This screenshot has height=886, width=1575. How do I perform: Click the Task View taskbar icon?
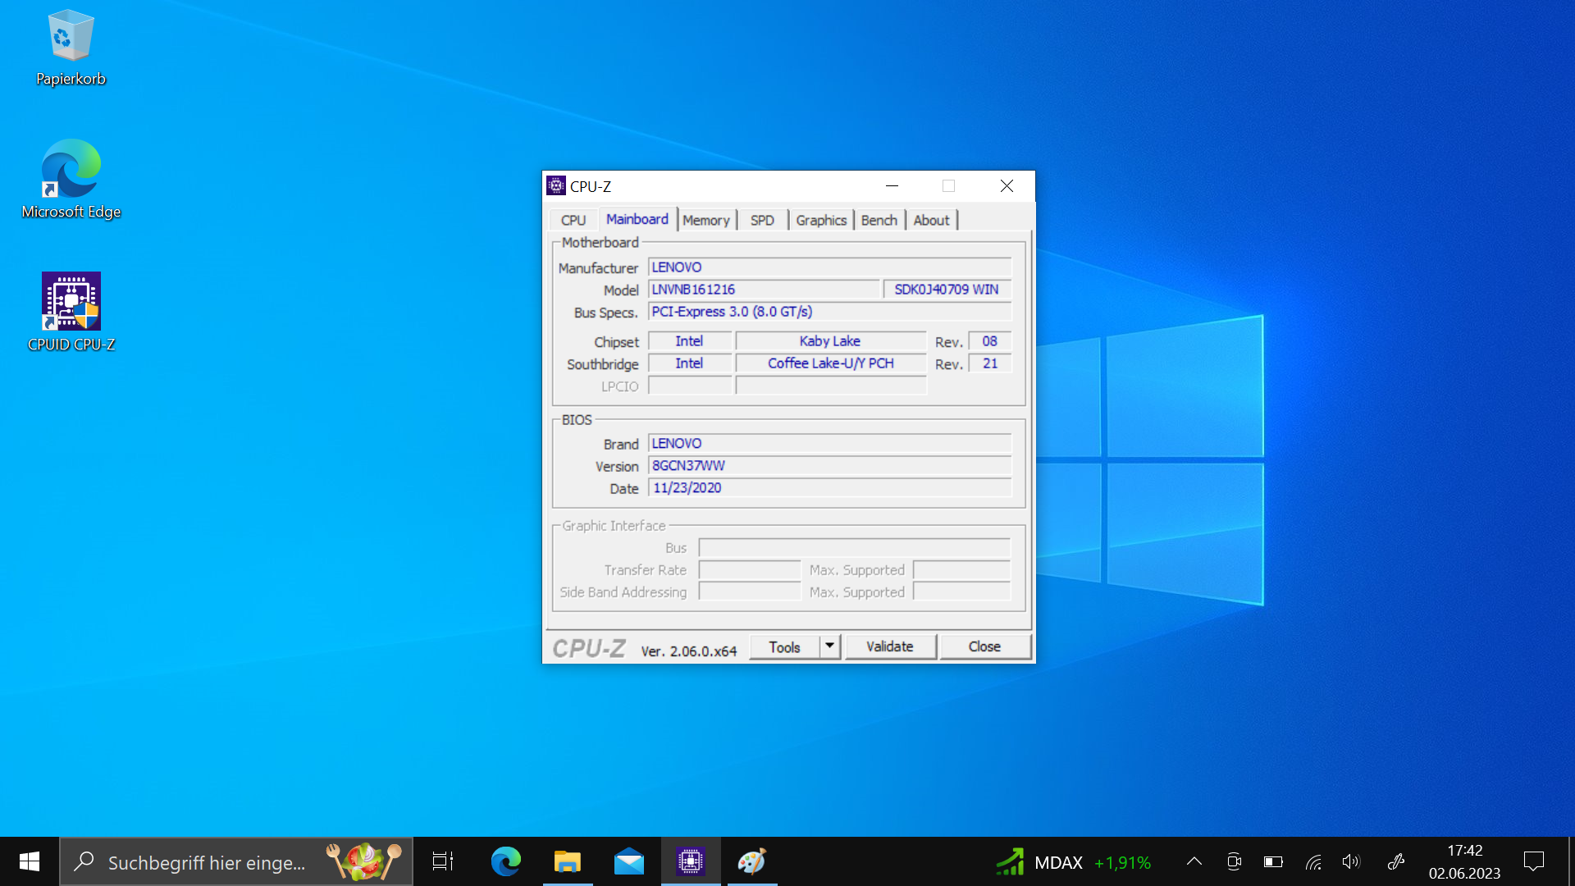pos(443,861)
